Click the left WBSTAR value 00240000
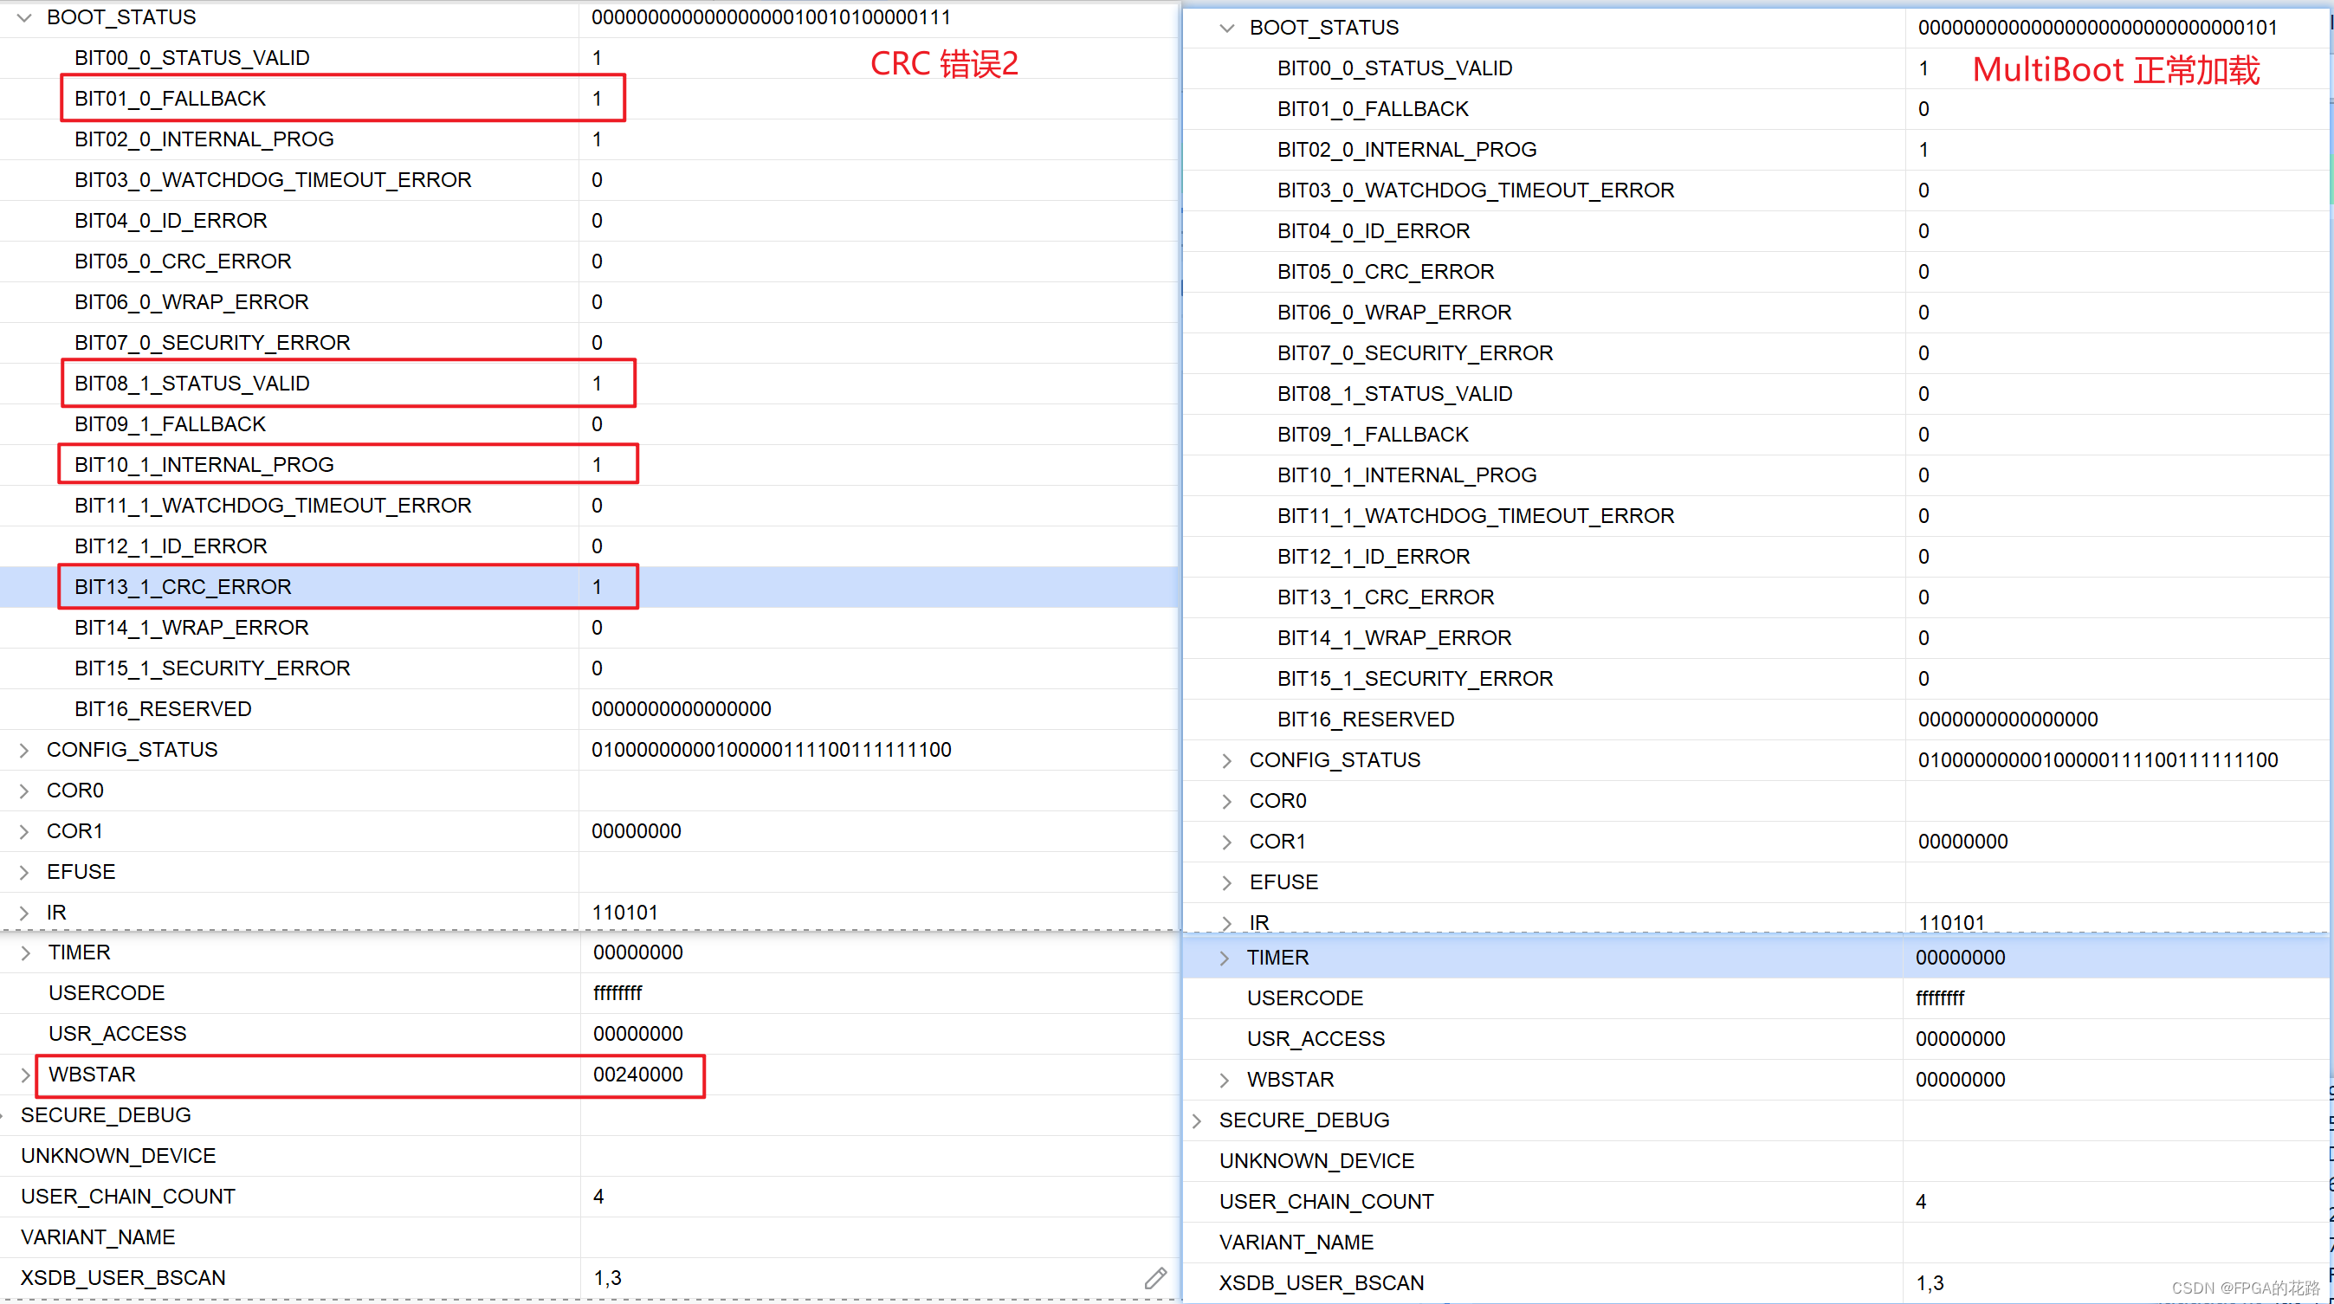Image resolution: width=2334 pixels, height=1304 pixels. [638, 1075]
